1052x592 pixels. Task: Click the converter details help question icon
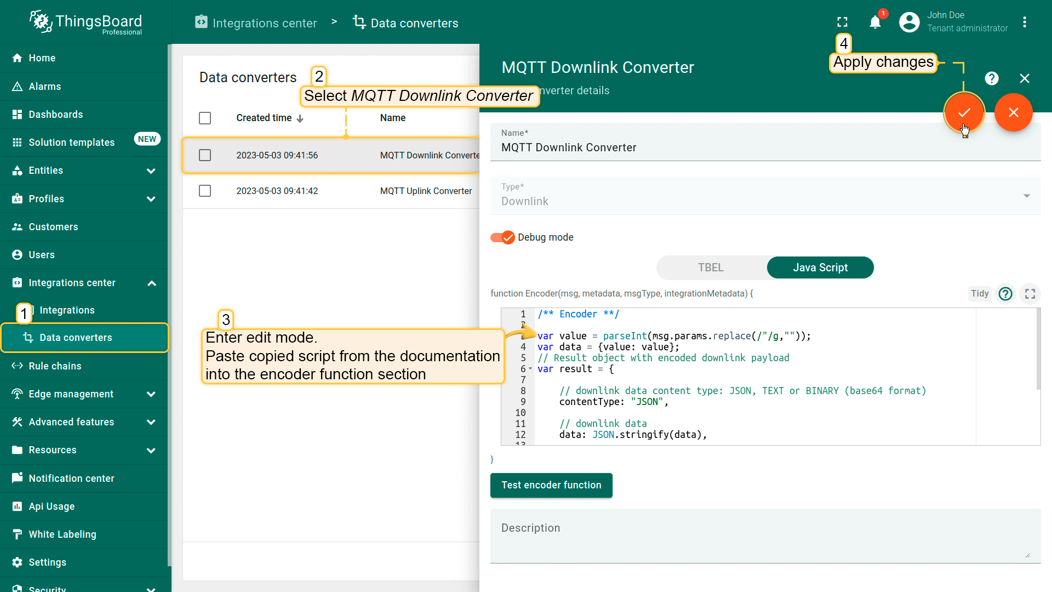(991, 78)
